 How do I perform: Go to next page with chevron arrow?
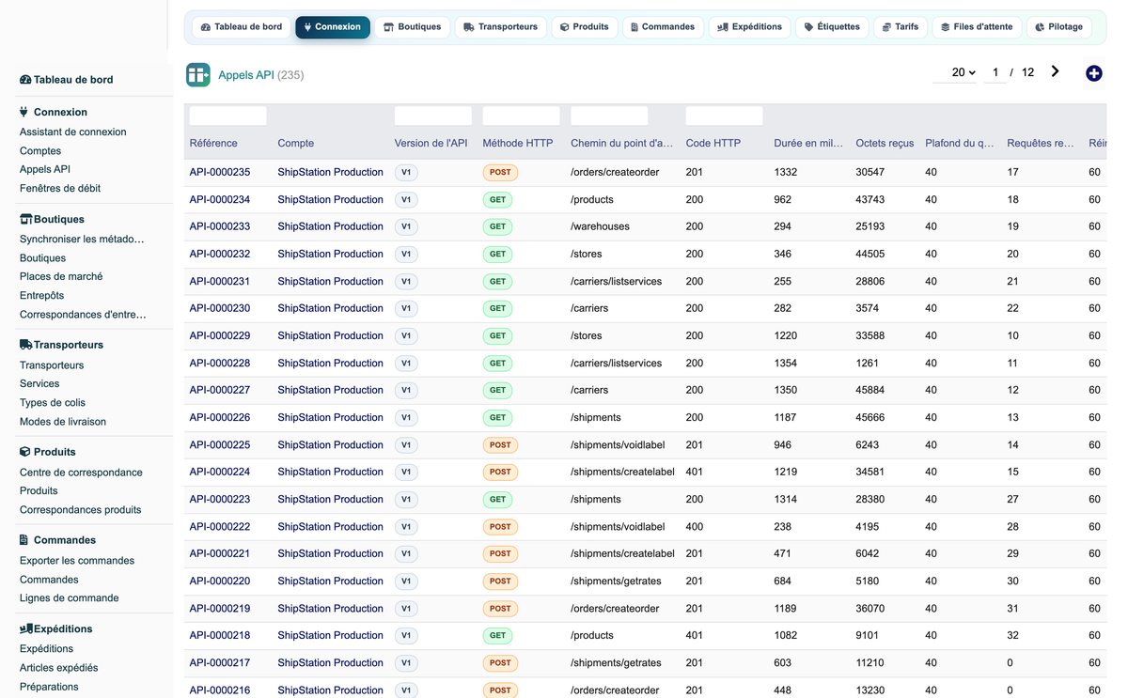click(1056, 71)
